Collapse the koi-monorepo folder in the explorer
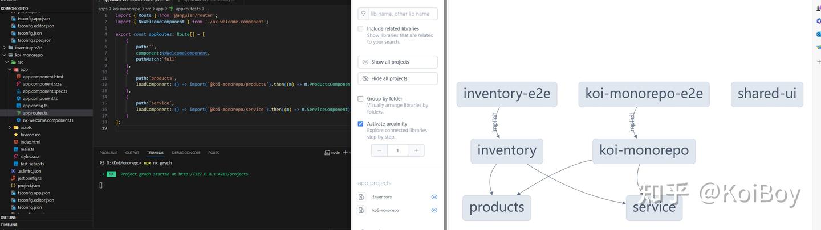Image resolution: width=821 pixels, height=230 pixels. click(x=4, y=55)
